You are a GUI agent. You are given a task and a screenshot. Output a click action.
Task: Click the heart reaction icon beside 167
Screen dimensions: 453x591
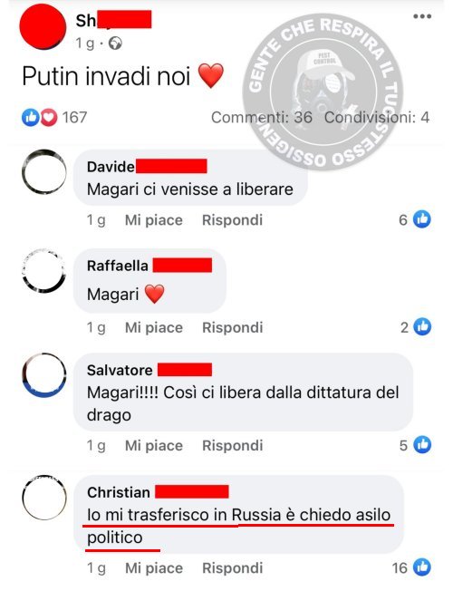[x=49, y=118]
